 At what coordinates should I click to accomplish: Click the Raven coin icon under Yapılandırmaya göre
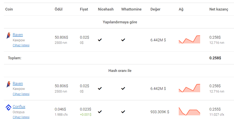(8, 36)
